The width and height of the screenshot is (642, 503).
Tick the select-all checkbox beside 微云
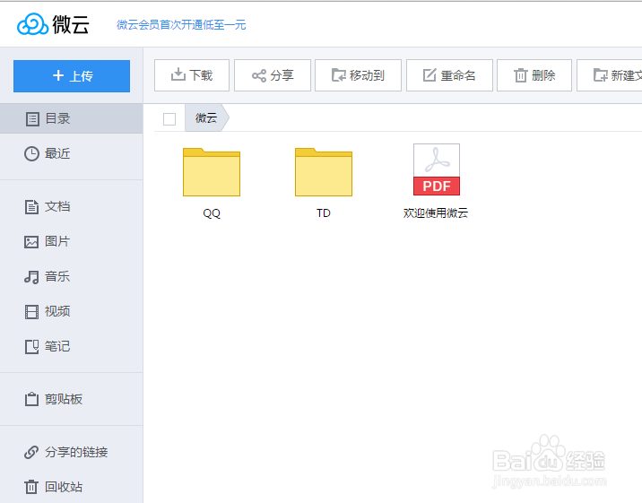point(169,119)
